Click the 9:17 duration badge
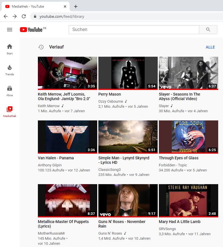This screenshot has height=247, width=223. click(152, 214)
